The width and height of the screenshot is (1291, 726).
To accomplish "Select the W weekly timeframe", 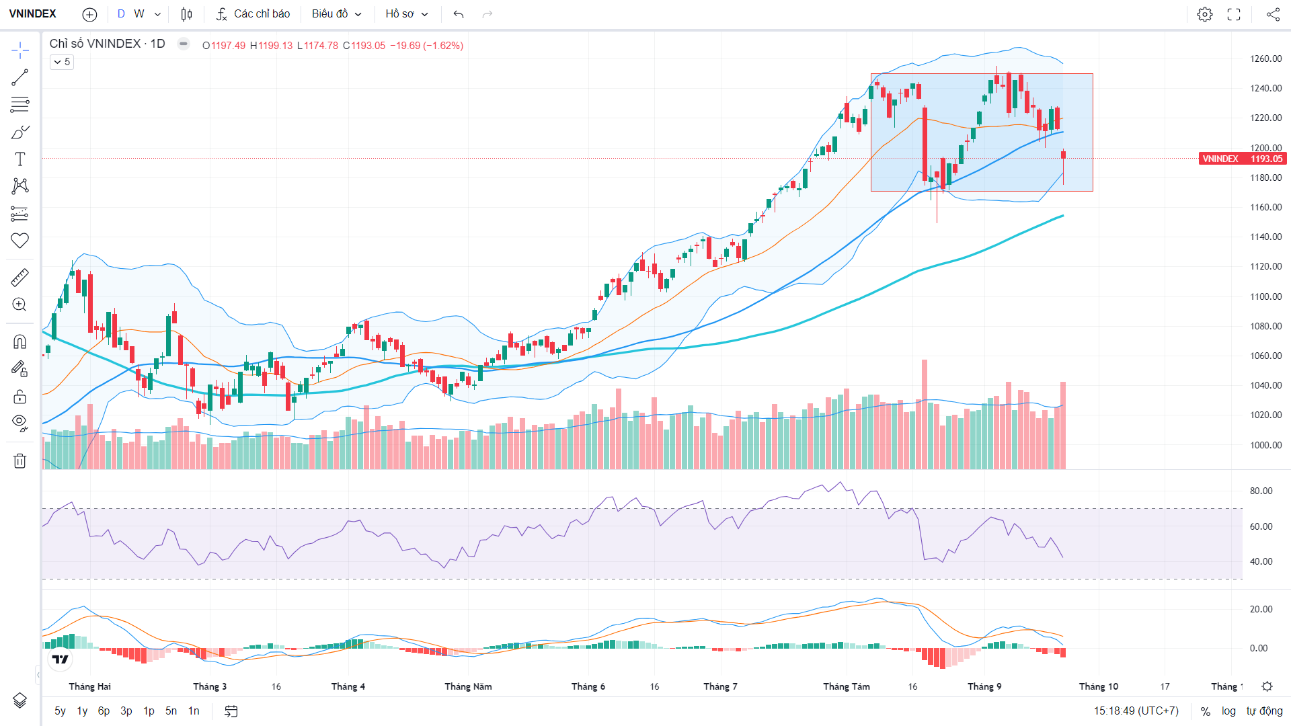I will coord(139,14).
